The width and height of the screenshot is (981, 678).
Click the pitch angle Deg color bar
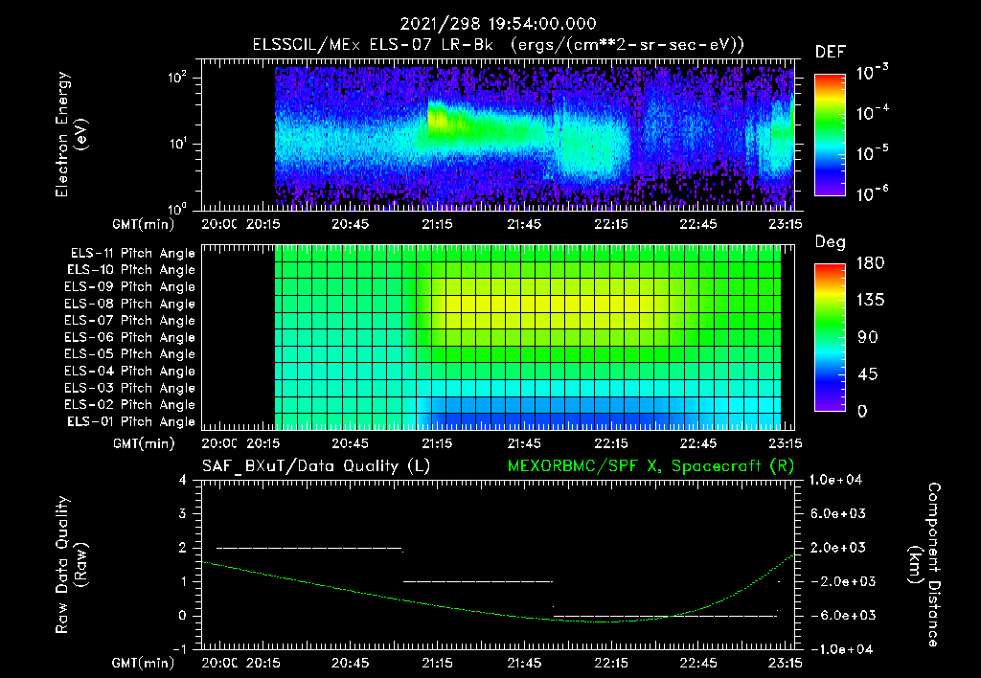coord(830,337)
